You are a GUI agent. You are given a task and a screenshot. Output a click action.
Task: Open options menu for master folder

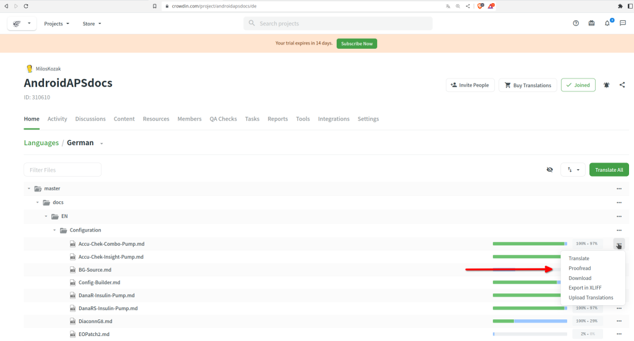click(619, 189)
